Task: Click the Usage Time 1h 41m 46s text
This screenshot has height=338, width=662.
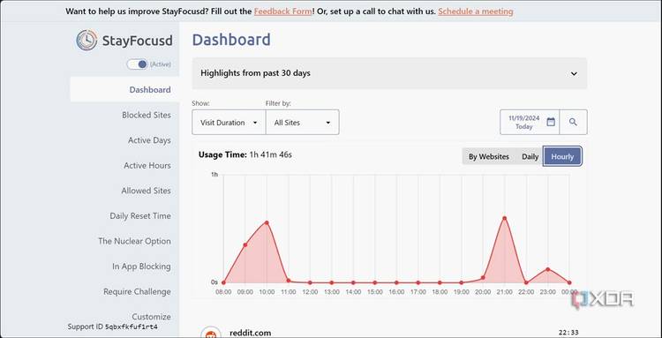Action: pos(244,154)
